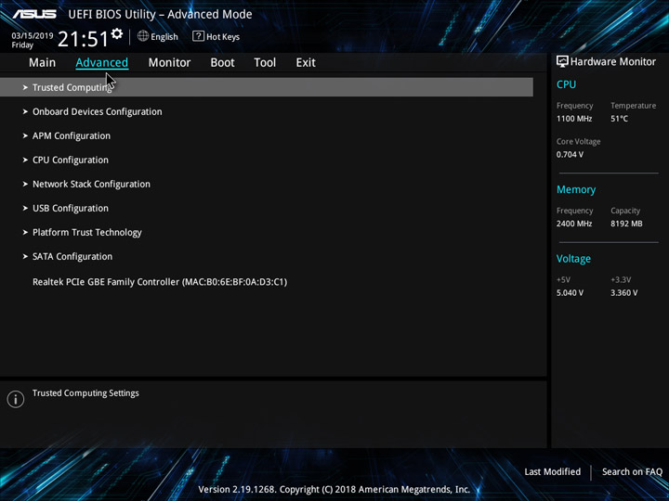Image resolution: width=669 pixels, height=501 pixels.
Task: Click the globe language icon
Action: (x=143, y=36)
